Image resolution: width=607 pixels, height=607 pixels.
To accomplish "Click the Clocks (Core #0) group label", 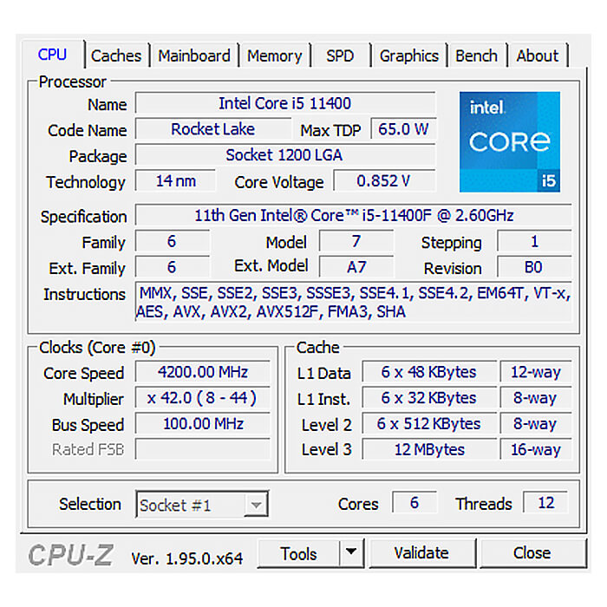I will tap(97, 347).
